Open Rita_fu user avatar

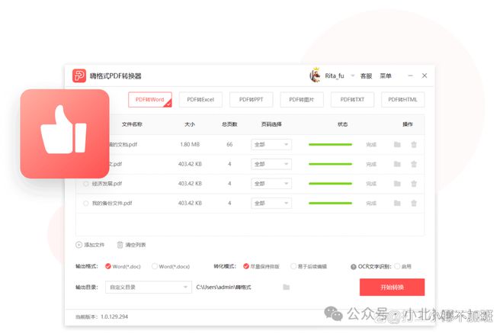(x=315, y=75)
